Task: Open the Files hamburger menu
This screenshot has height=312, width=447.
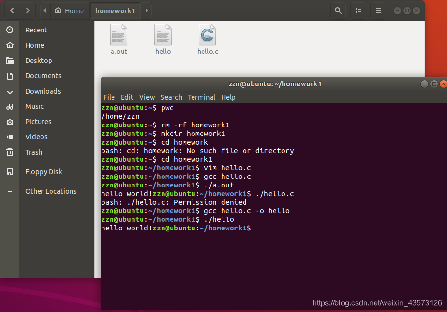Action: pyautogui.click(x=378, y=11)
